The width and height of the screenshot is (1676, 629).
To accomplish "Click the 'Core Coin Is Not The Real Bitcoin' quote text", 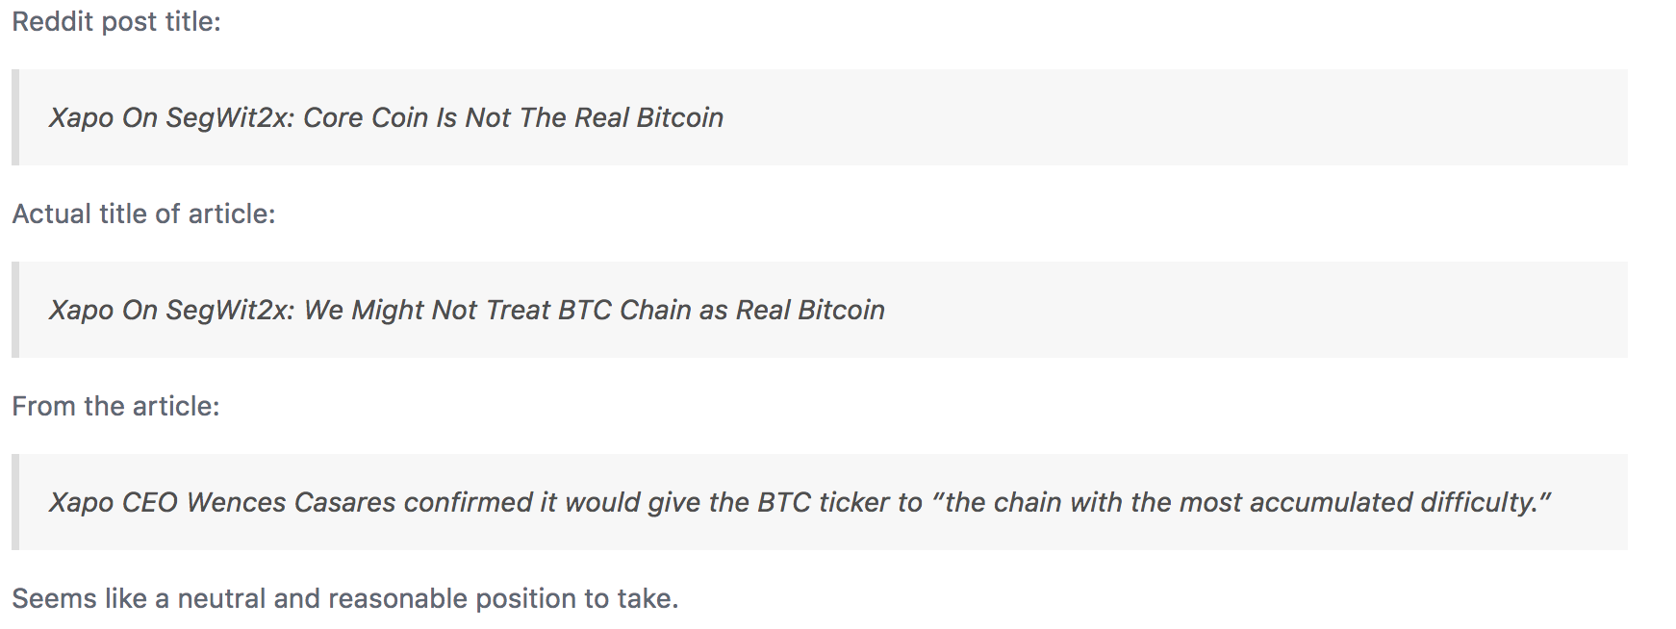I will point(513,117).
